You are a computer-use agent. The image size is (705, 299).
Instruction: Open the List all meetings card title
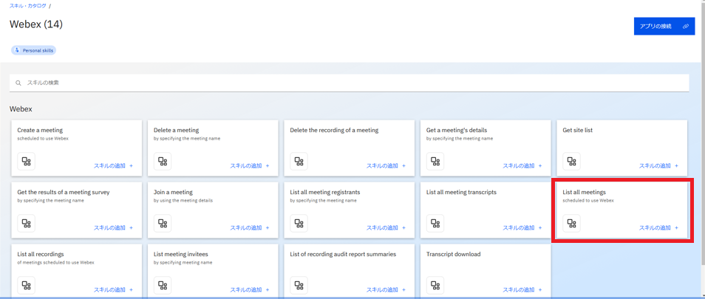point(584,192)
